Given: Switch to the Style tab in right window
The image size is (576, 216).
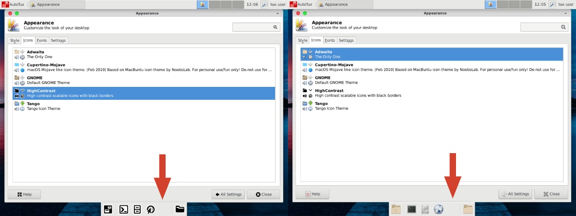Looking at the screenshot, I should [302, 40].
